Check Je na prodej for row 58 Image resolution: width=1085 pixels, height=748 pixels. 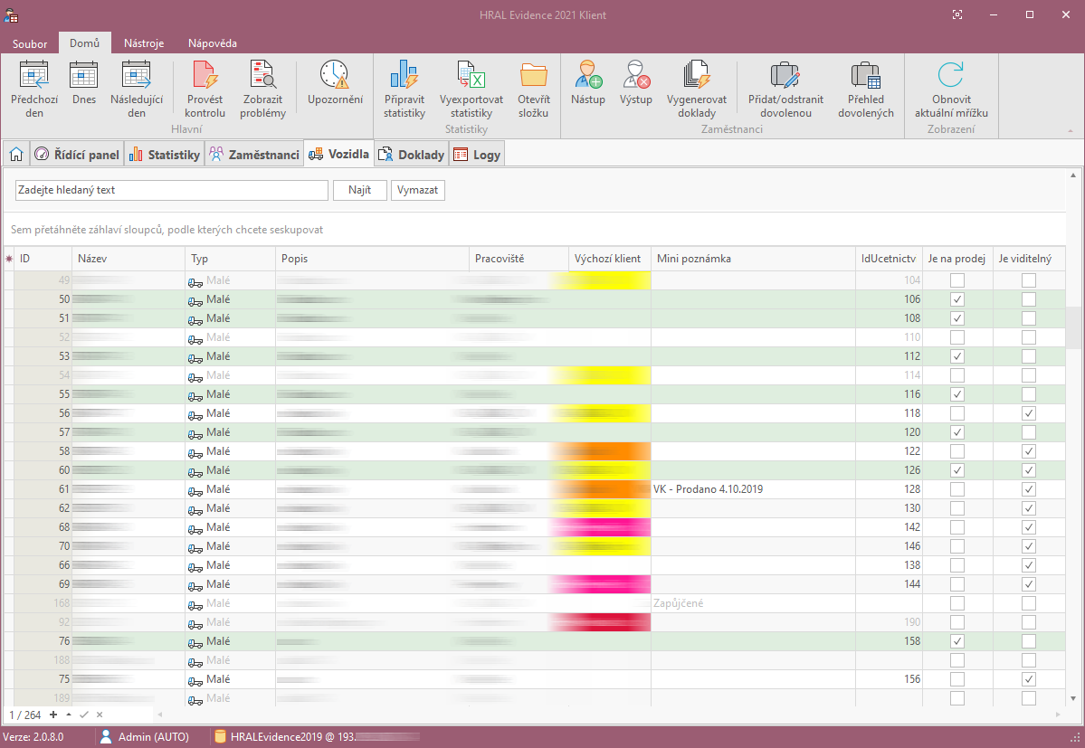(957, 451)
